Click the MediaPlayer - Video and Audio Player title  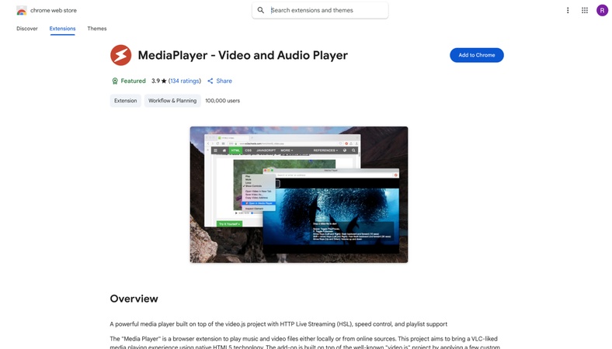point(243,55)
